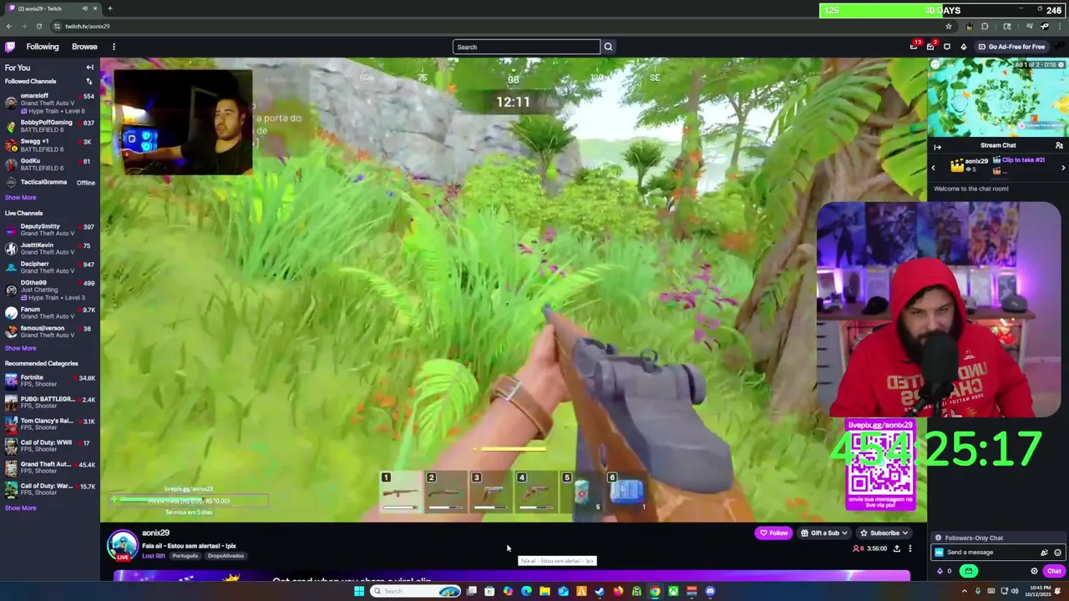
Task: Open the mailbox icon showing 2 badge
Action: click(930, 47)
